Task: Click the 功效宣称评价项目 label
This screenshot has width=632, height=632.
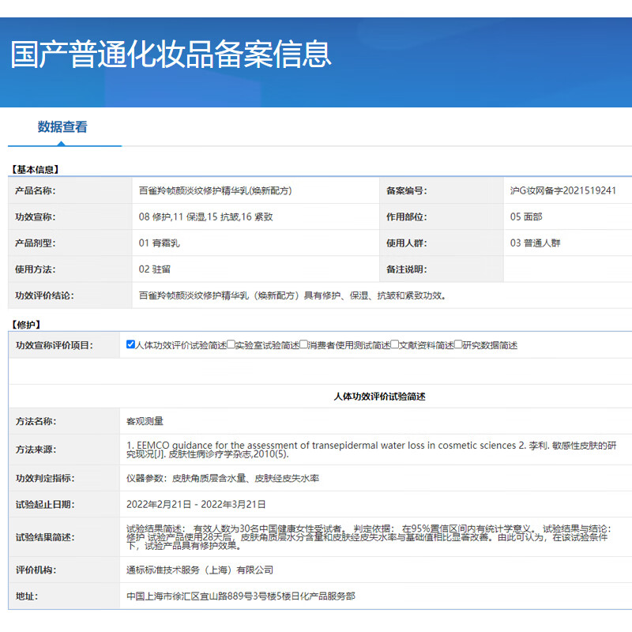Action: [x=55, y=345]
